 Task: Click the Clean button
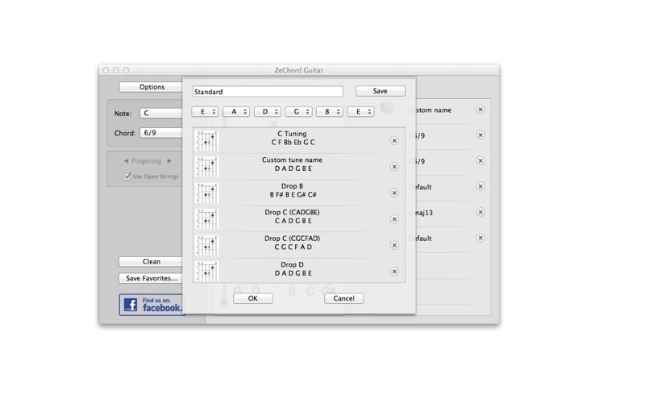click(152, 261)
